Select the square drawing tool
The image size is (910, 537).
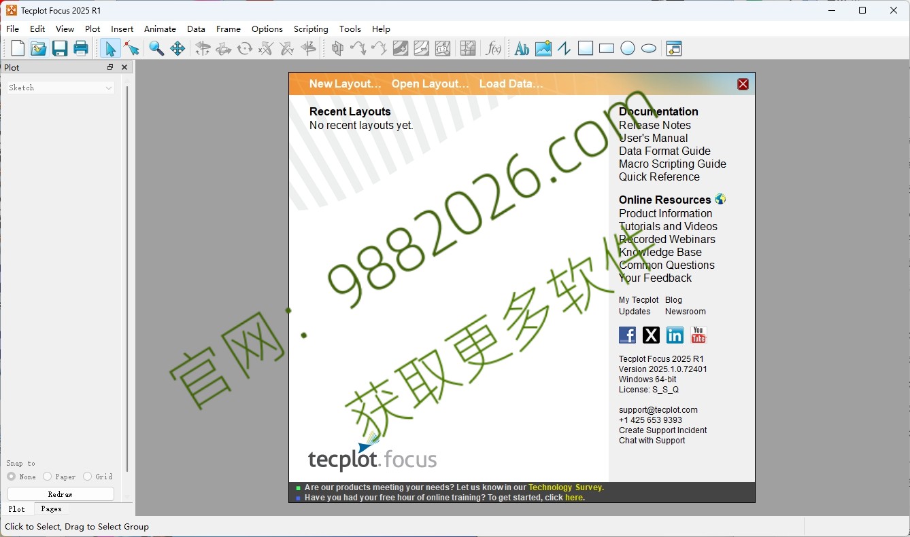(x=586, y=48)
